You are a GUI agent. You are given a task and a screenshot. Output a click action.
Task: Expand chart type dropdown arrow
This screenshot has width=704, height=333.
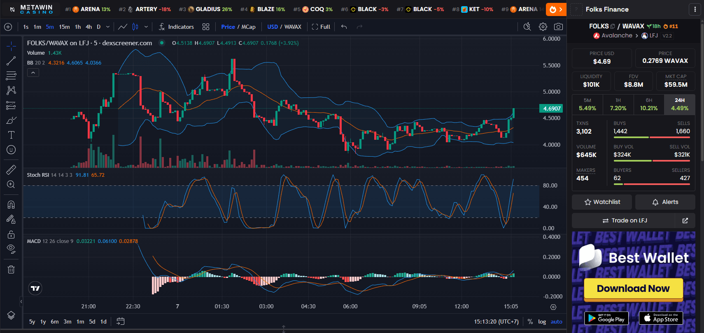[x=146, y=27]
